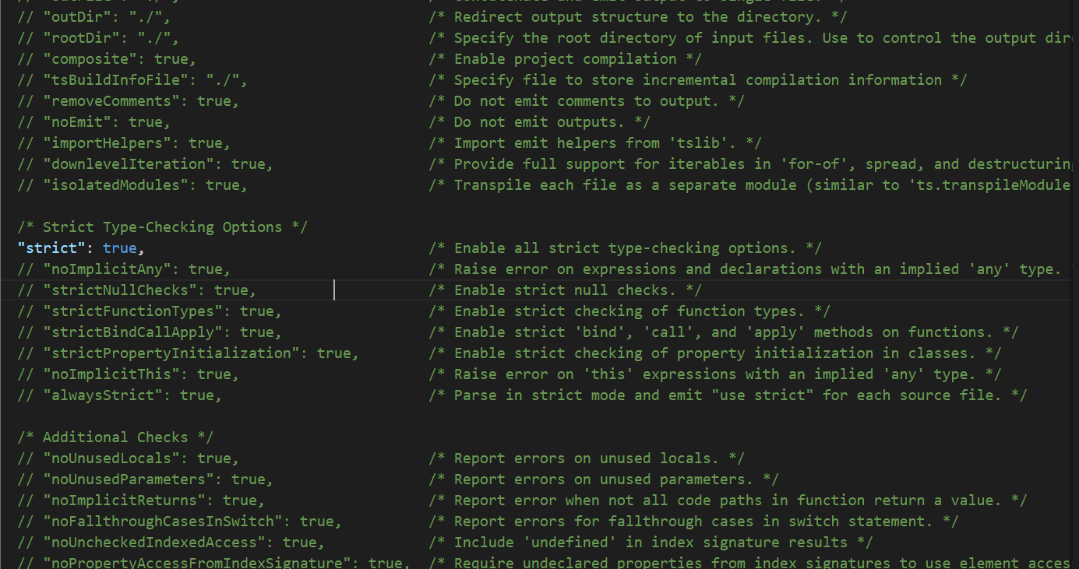Click the "downlevelIteration" commented option
This screenshot has height=569, width=1079.
click(146, 164)
